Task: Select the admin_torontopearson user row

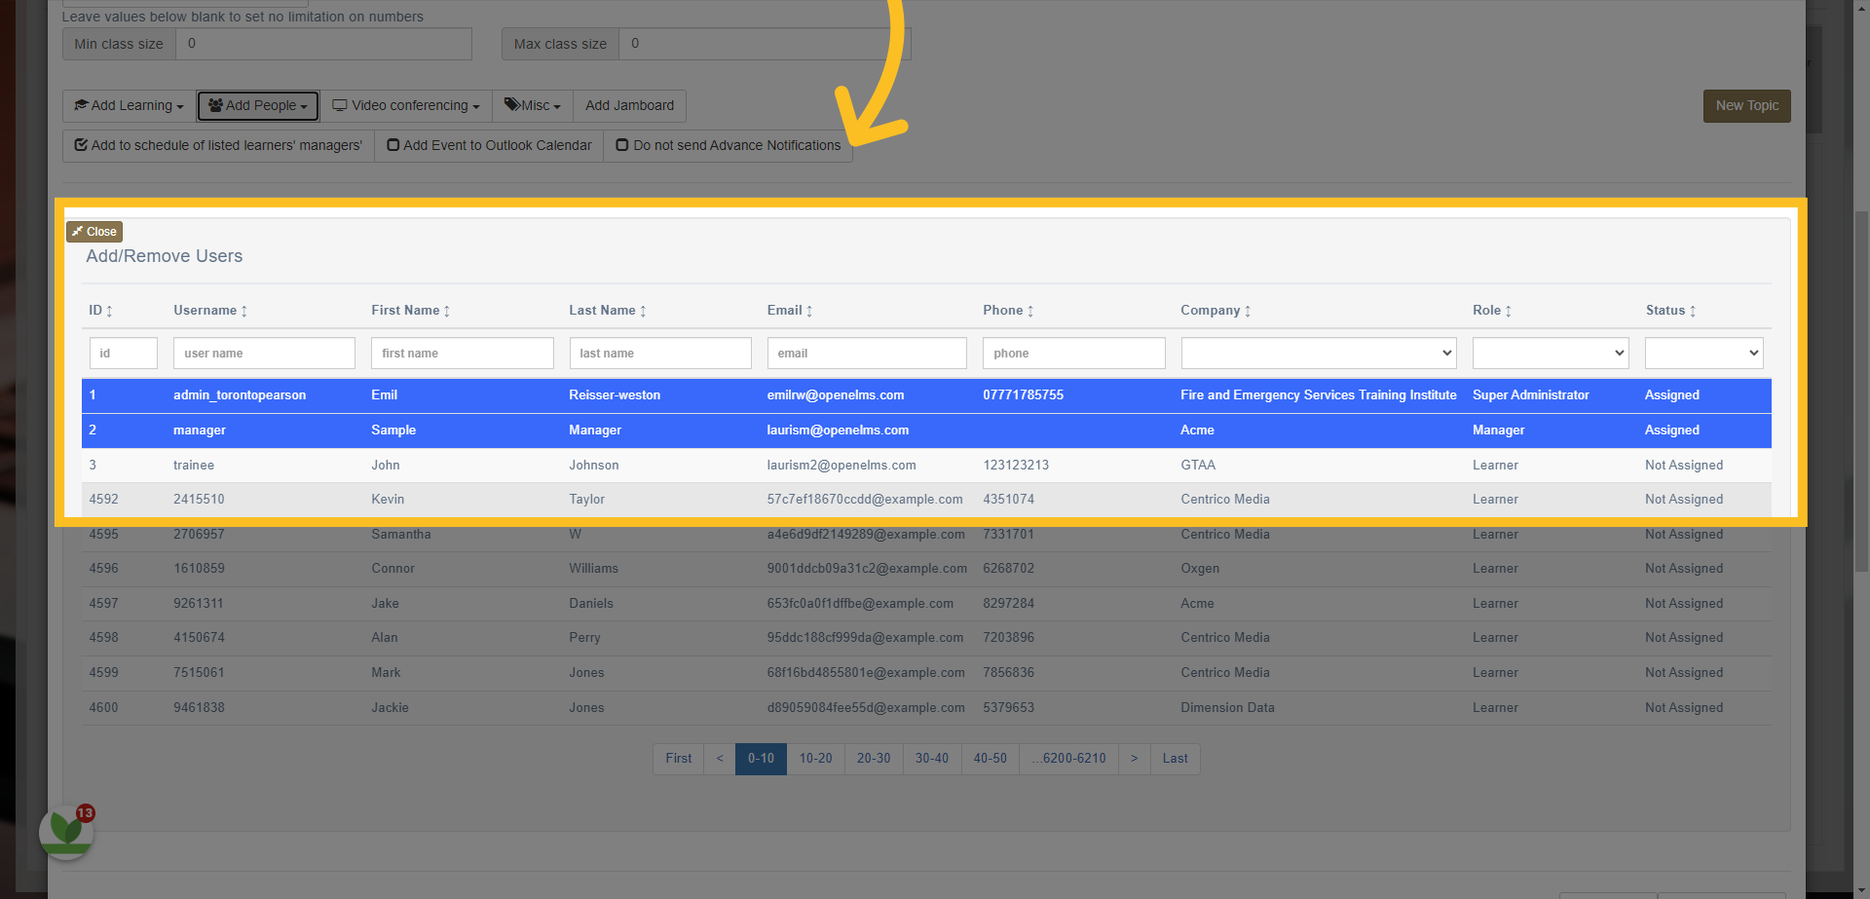Action: click(x=926, y=395)
